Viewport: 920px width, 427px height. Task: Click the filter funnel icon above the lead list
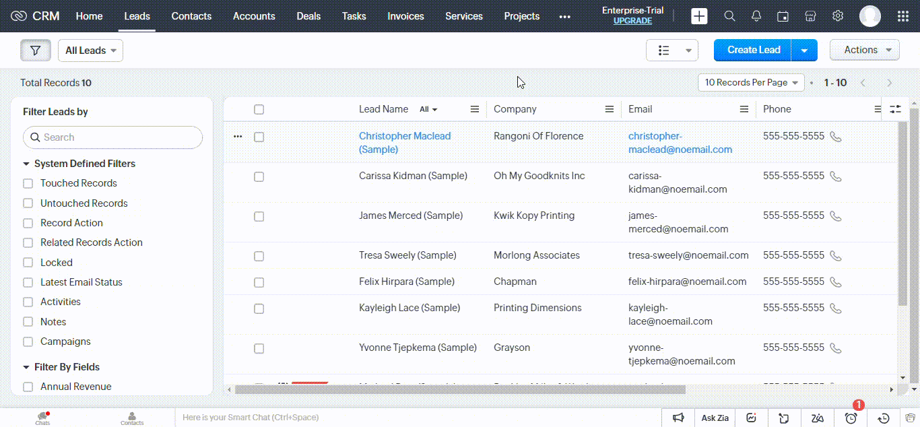pyautogui.click(x=35, y=50)
